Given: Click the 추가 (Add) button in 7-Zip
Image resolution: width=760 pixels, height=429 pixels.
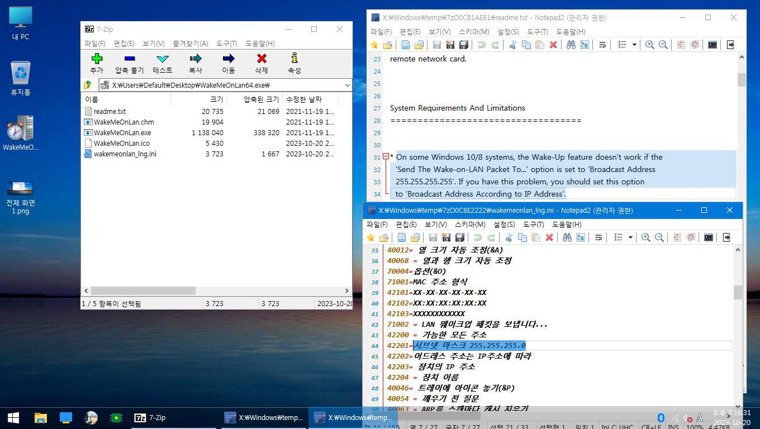Looking at the screenshot, I should tap(97, 63).
